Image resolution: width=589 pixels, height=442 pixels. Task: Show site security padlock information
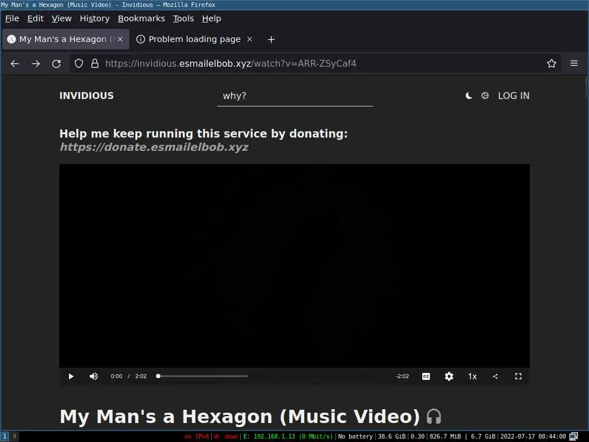(95, 63)
